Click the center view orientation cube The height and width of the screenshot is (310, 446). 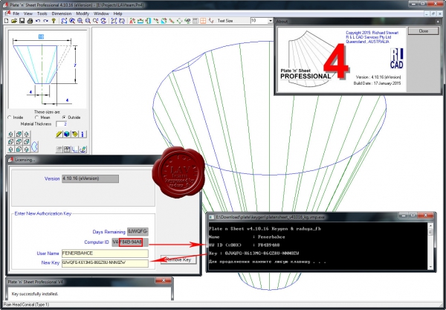[x=19, y=141]
